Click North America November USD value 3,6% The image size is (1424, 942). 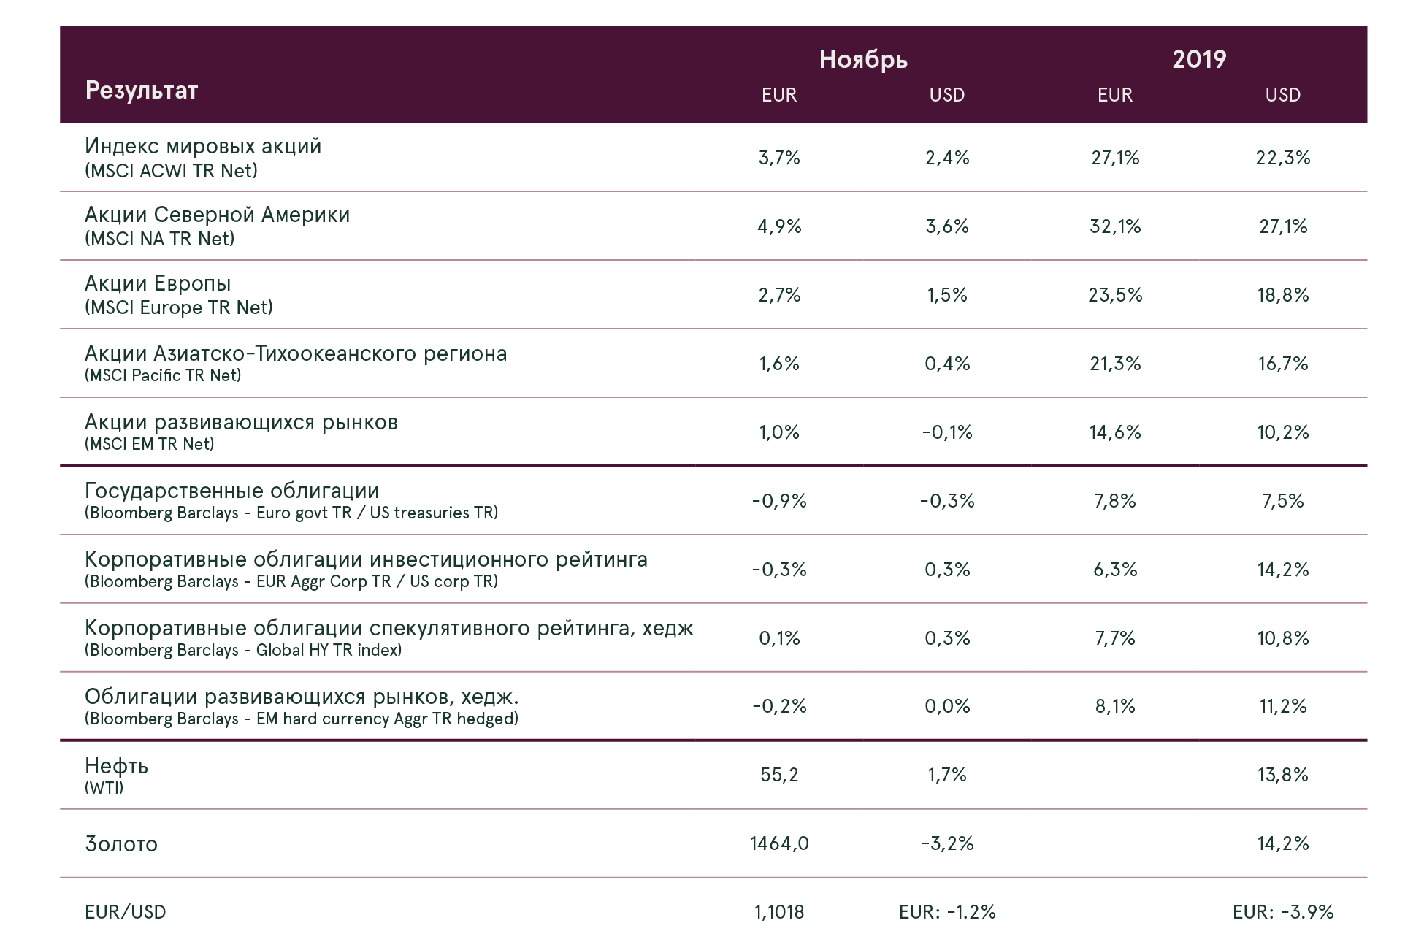[x=947, y=227]
